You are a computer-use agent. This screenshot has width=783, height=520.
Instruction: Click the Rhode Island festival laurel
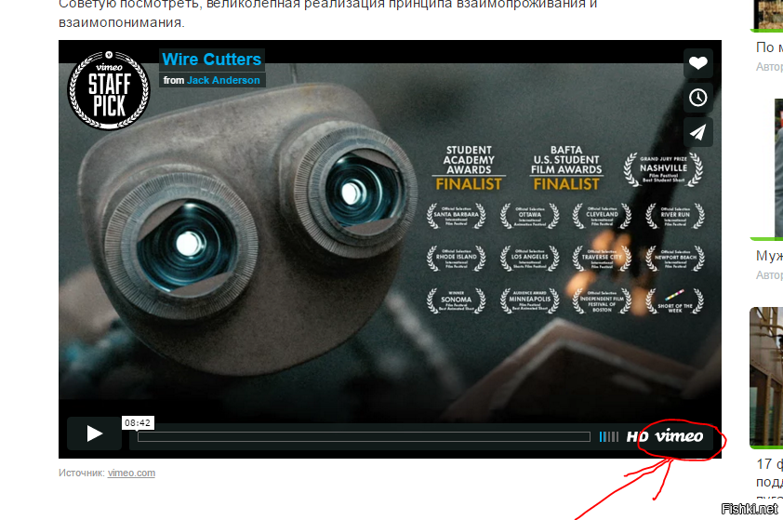[456, 259]
